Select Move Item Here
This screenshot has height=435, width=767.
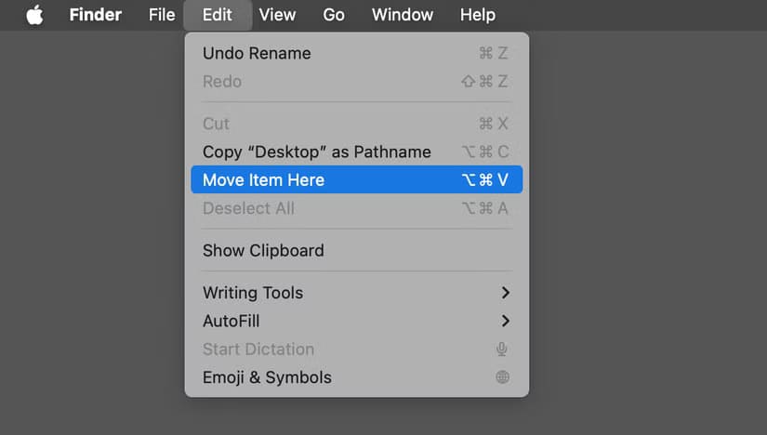point(357,179)
